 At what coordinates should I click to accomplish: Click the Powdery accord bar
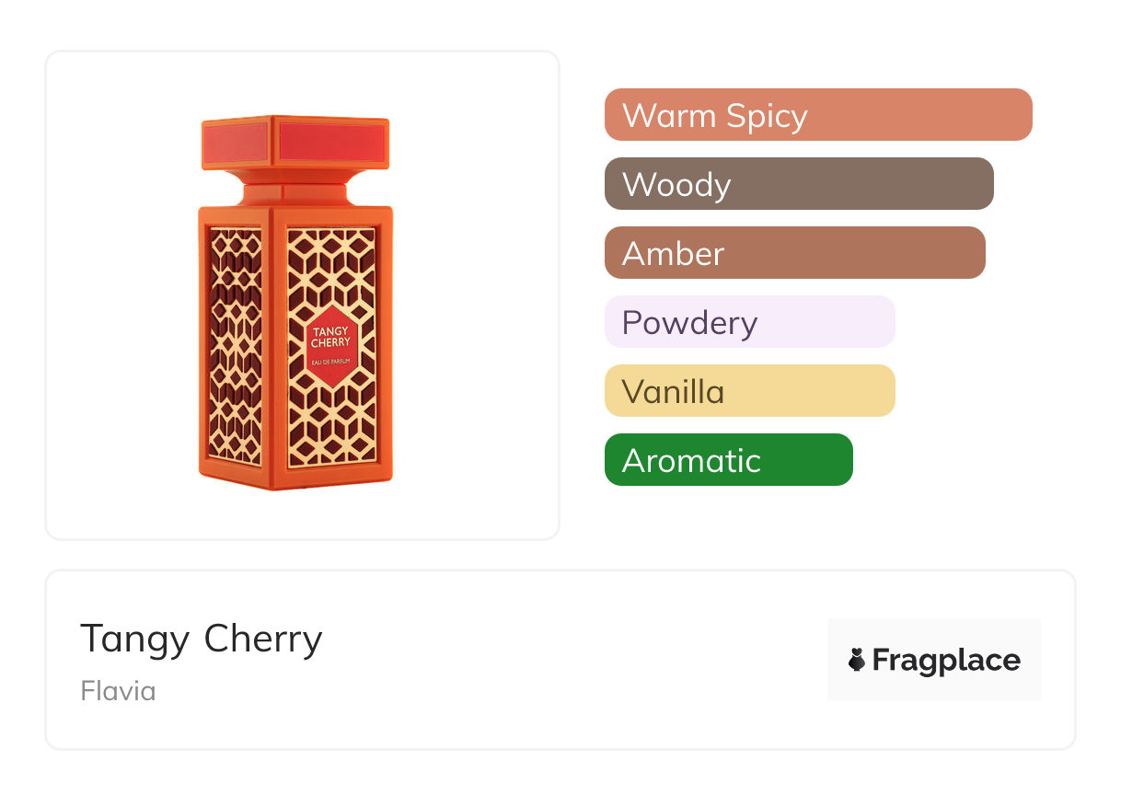749,322
